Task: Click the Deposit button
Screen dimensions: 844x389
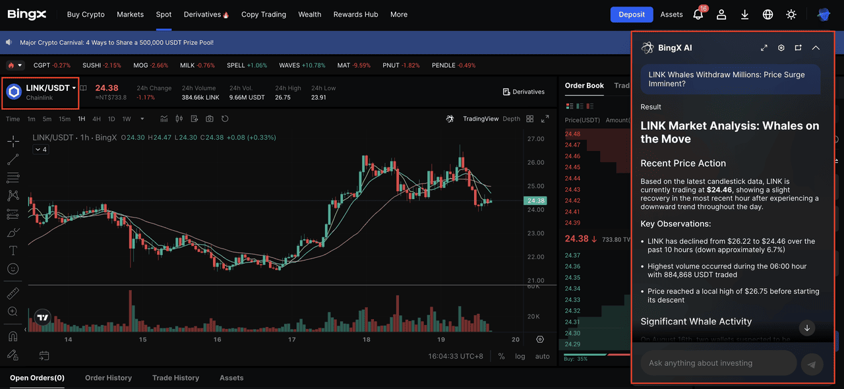Action: (632, 14)
